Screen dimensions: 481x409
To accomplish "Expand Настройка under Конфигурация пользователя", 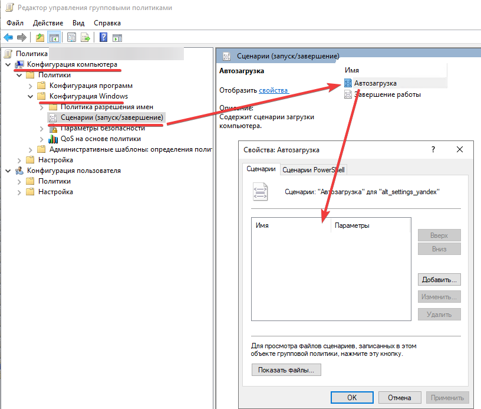I will [x=19, y=192].
